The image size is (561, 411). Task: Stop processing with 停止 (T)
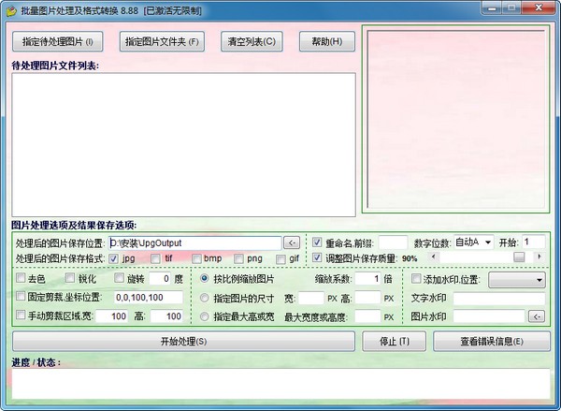(394, 341)
